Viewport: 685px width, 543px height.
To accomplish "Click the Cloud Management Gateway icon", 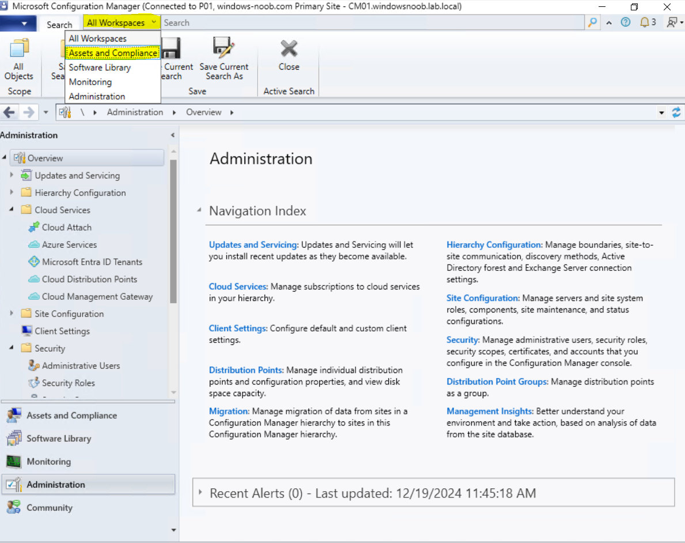I will click(x=33, y=296).
